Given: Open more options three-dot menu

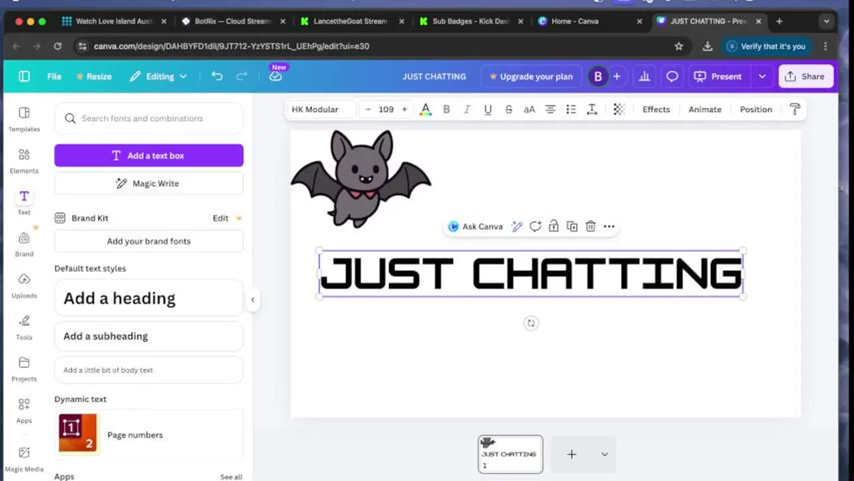Looking at the screenshot, I should point(609,226).
